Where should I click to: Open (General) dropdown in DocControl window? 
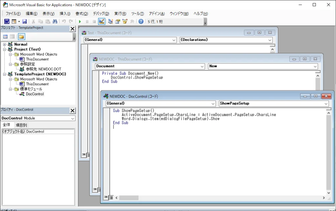pyautogui.click(x=213, y=104)
